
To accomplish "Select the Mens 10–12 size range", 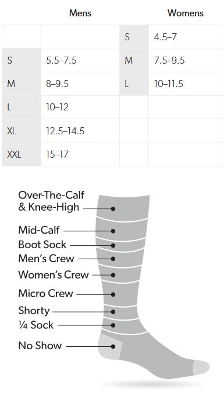I will click(x=57, y=107).
